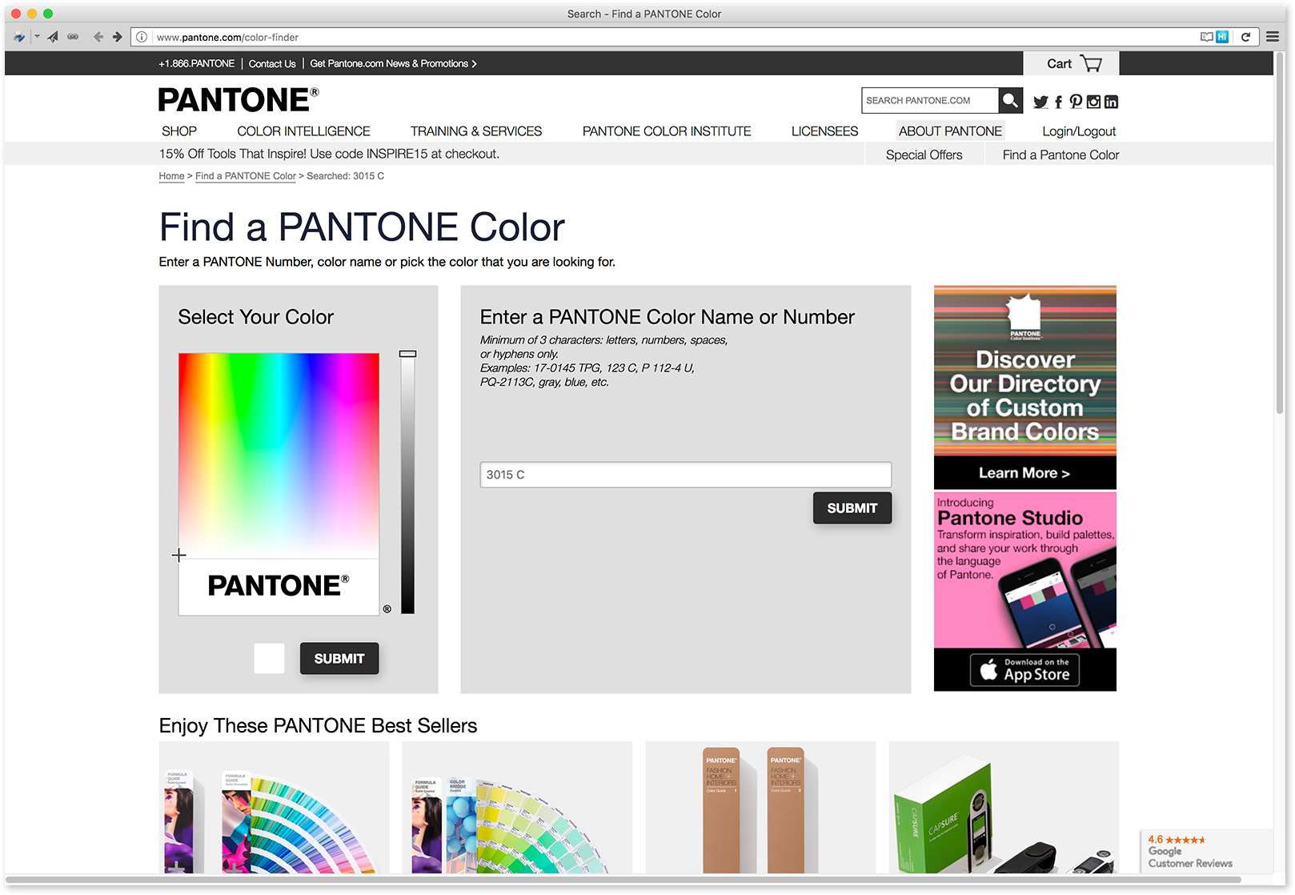Image resolution: width=1295 pixels, height=895 pixels.
Task: Open reader view book icon
Action: pyautogui.click(x=1206, y=37)
